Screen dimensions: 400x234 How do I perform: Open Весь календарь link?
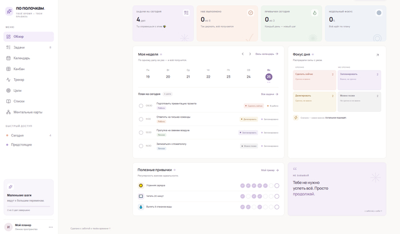tap(267, 54)
